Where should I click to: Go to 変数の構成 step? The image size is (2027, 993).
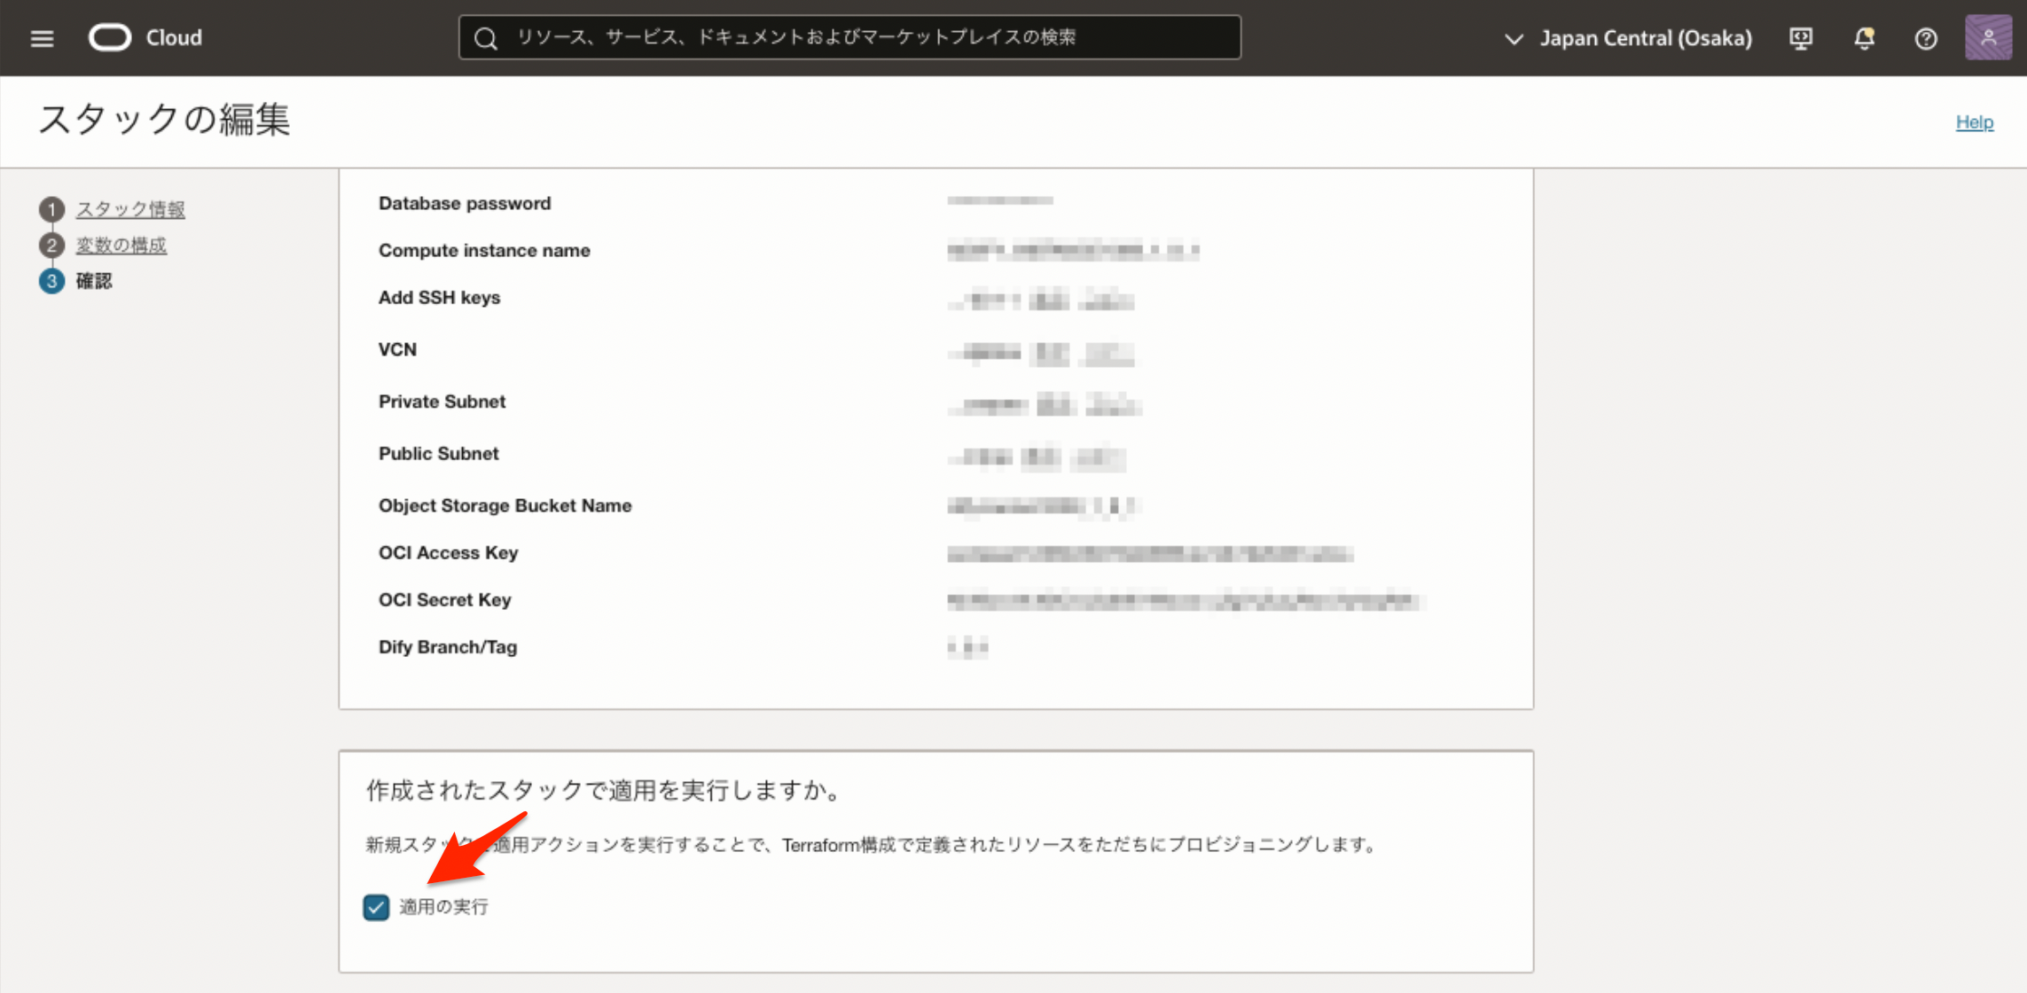121,246
